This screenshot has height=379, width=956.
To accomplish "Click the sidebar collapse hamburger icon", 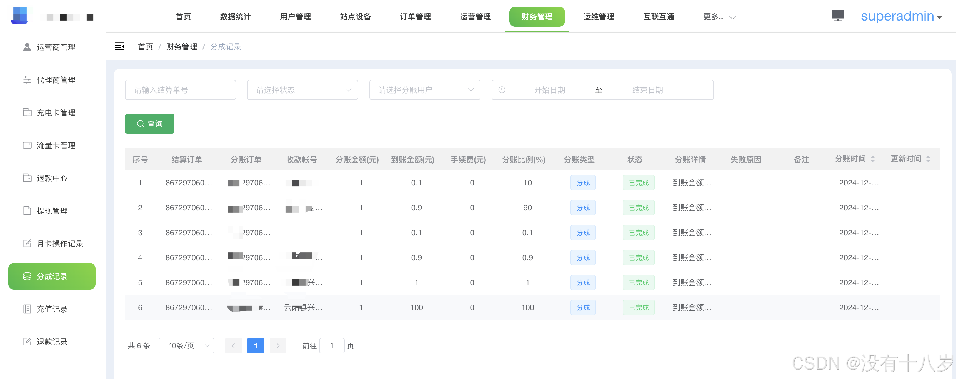I will click(119, 46).
